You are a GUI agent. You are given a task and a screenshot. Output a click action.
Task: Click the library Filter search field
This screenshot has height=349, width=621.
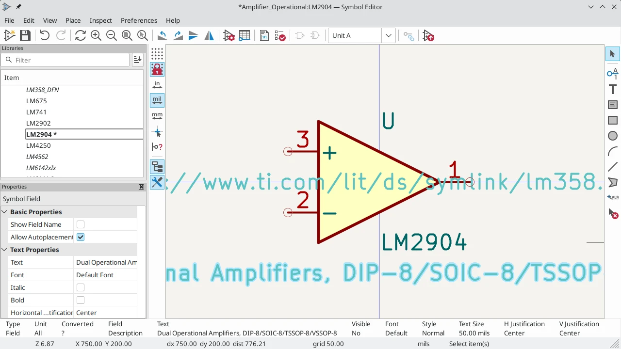[65, 60]
